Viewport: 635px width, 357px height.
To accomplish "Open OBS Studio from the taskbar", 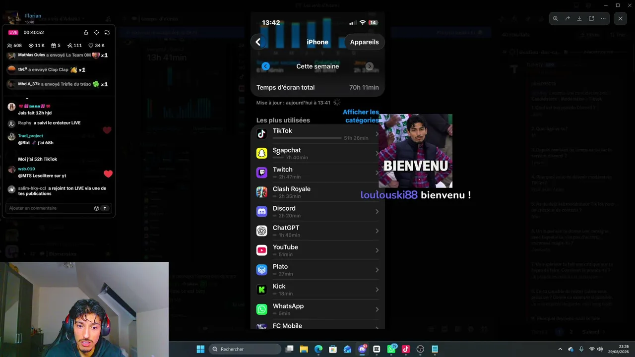I will point(420,349).
